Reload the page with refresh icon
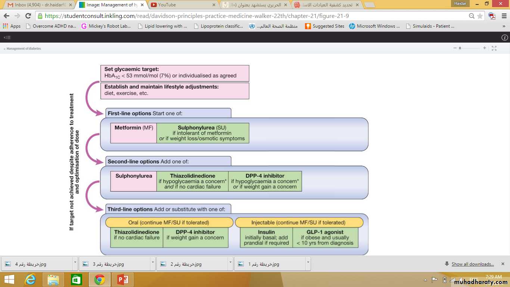 [28, 16]
